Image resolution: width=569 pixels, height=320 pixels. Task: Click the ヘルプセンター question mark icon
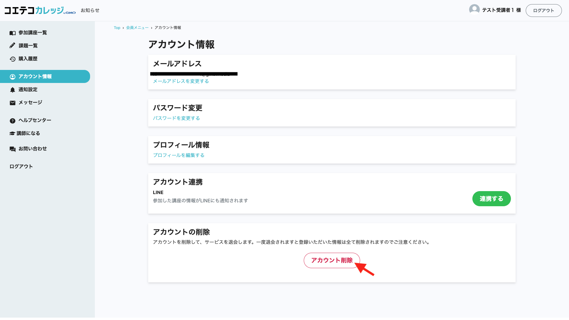[12, 120]
